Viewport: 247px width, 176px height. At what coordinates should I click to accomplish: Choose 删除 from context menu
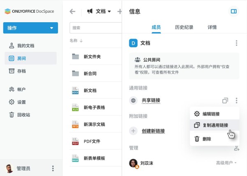(x=214, y=139)
